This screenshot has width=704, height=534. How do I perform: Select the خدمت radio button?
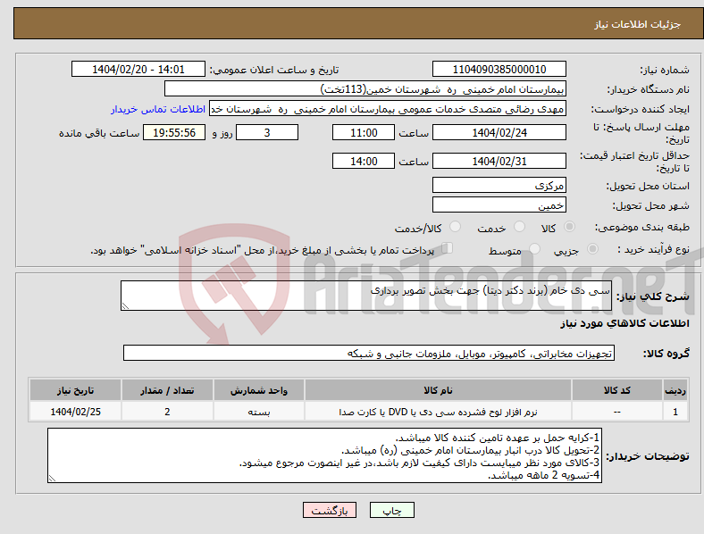(x=519, y=227)
